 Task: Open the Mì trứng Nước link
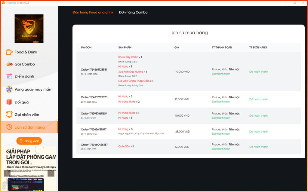[127, 102]
